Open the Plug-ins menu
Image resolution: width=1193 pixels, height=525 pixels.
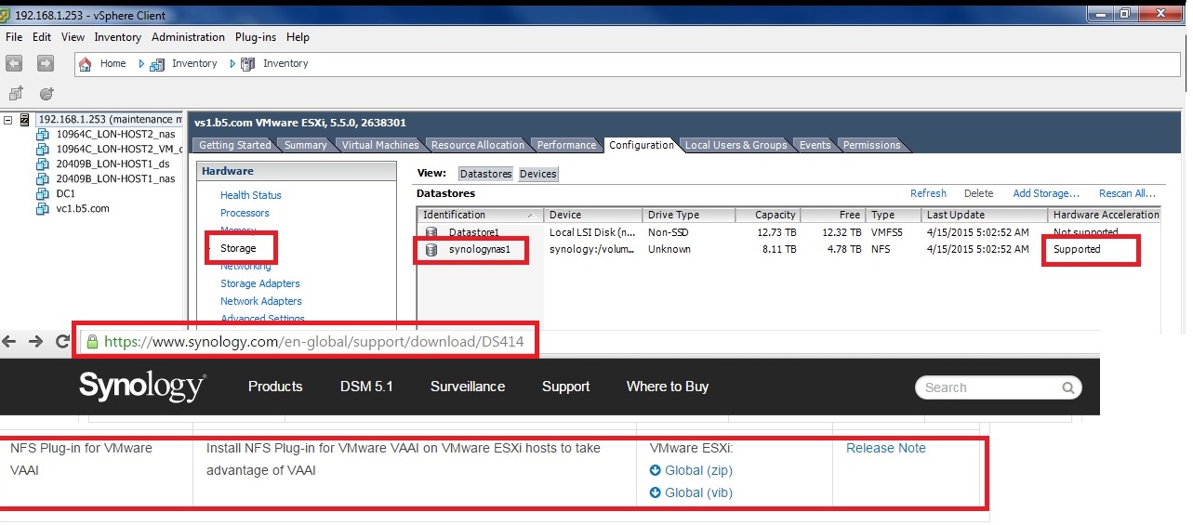click(257, 37)
